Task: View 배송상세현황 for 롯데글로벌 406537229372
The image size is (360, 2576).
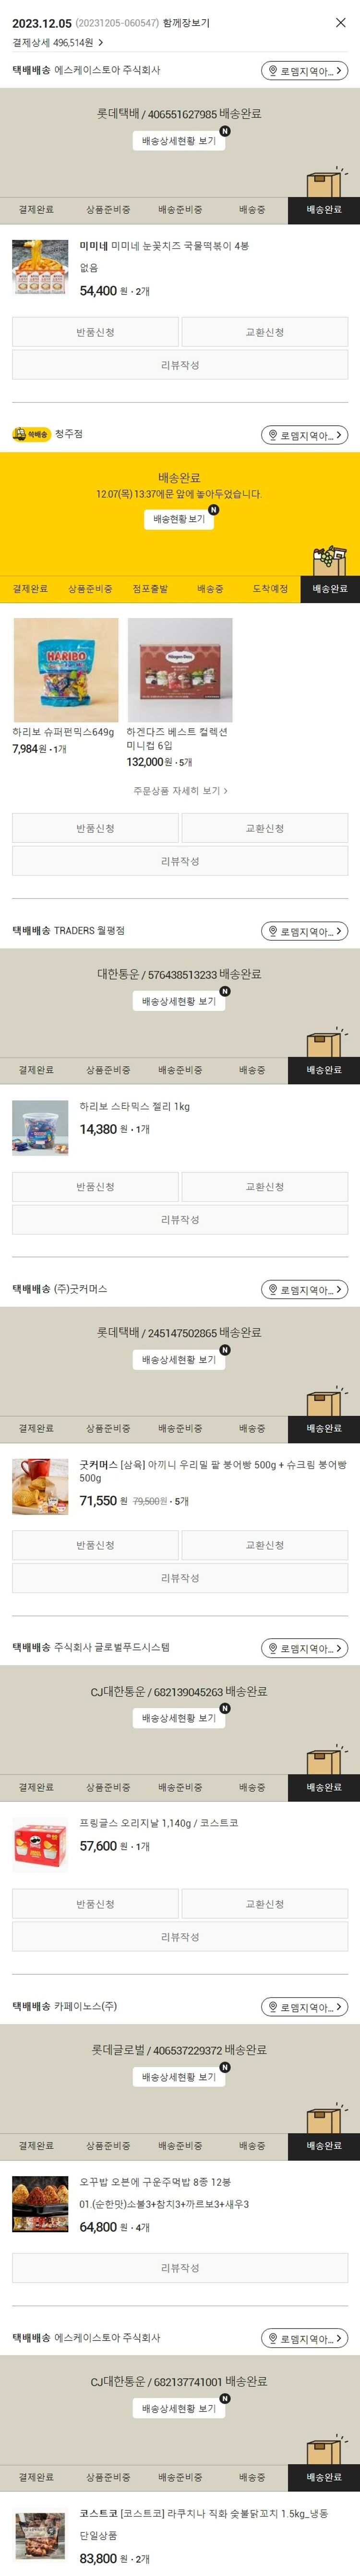Action: (179, 2077)
